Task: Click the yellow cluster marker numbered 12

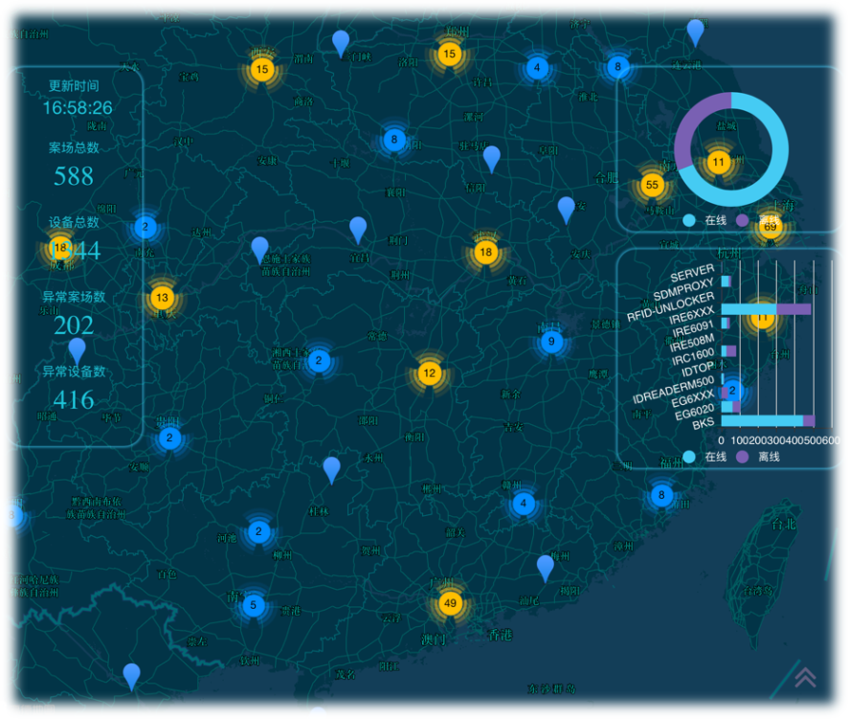Action: [429, 373]
